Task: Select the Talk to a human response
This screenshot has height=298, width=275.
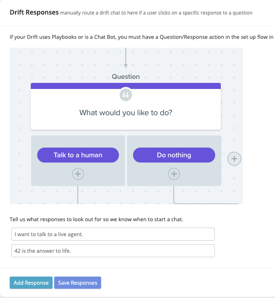Action: pos(78,155)
